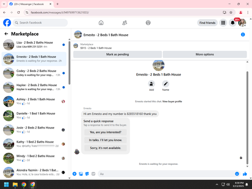
Task: Go back in Chrome browser
Action: tap(5, 13)
